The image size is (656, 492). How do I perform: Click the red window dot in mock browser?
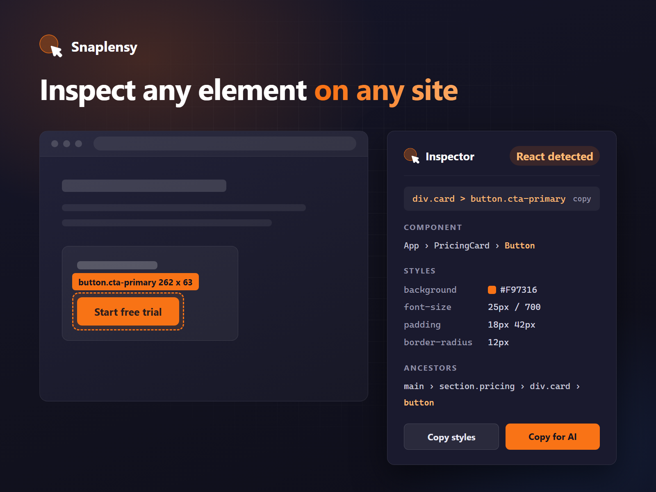click(x=55, y=143)
